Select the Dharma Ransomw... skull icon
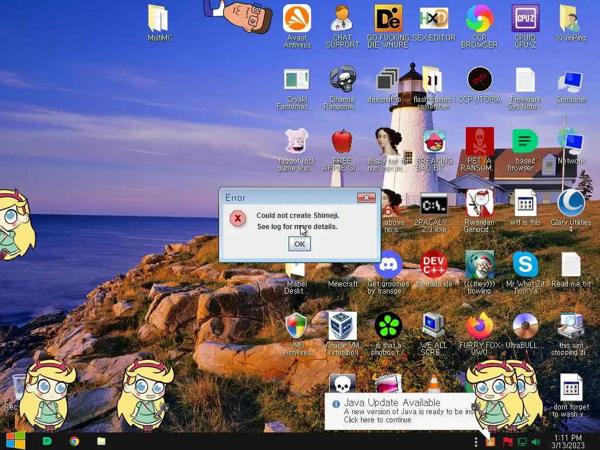Viewport: 600px width, 450px height. click(x=342, y=88)
